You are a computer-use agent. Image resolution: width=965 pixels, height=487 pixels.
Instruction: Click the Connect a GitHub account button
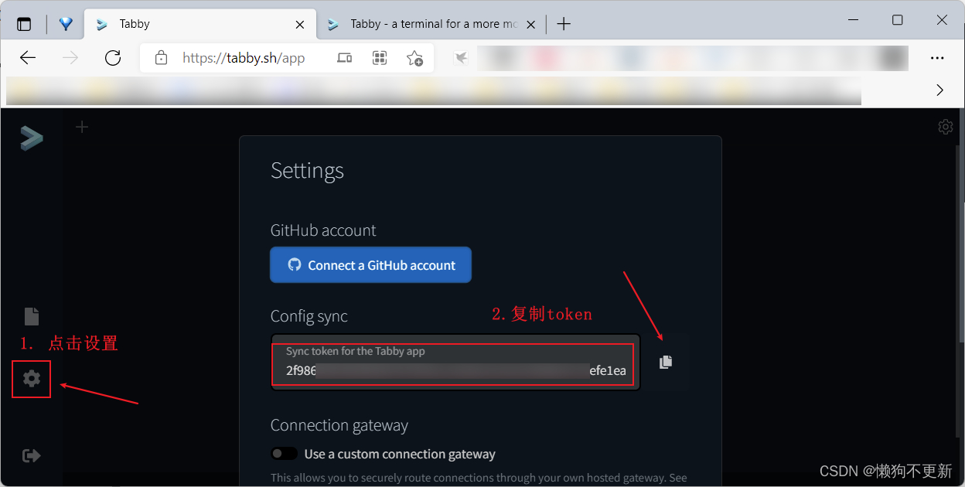[x=370, y=265]
